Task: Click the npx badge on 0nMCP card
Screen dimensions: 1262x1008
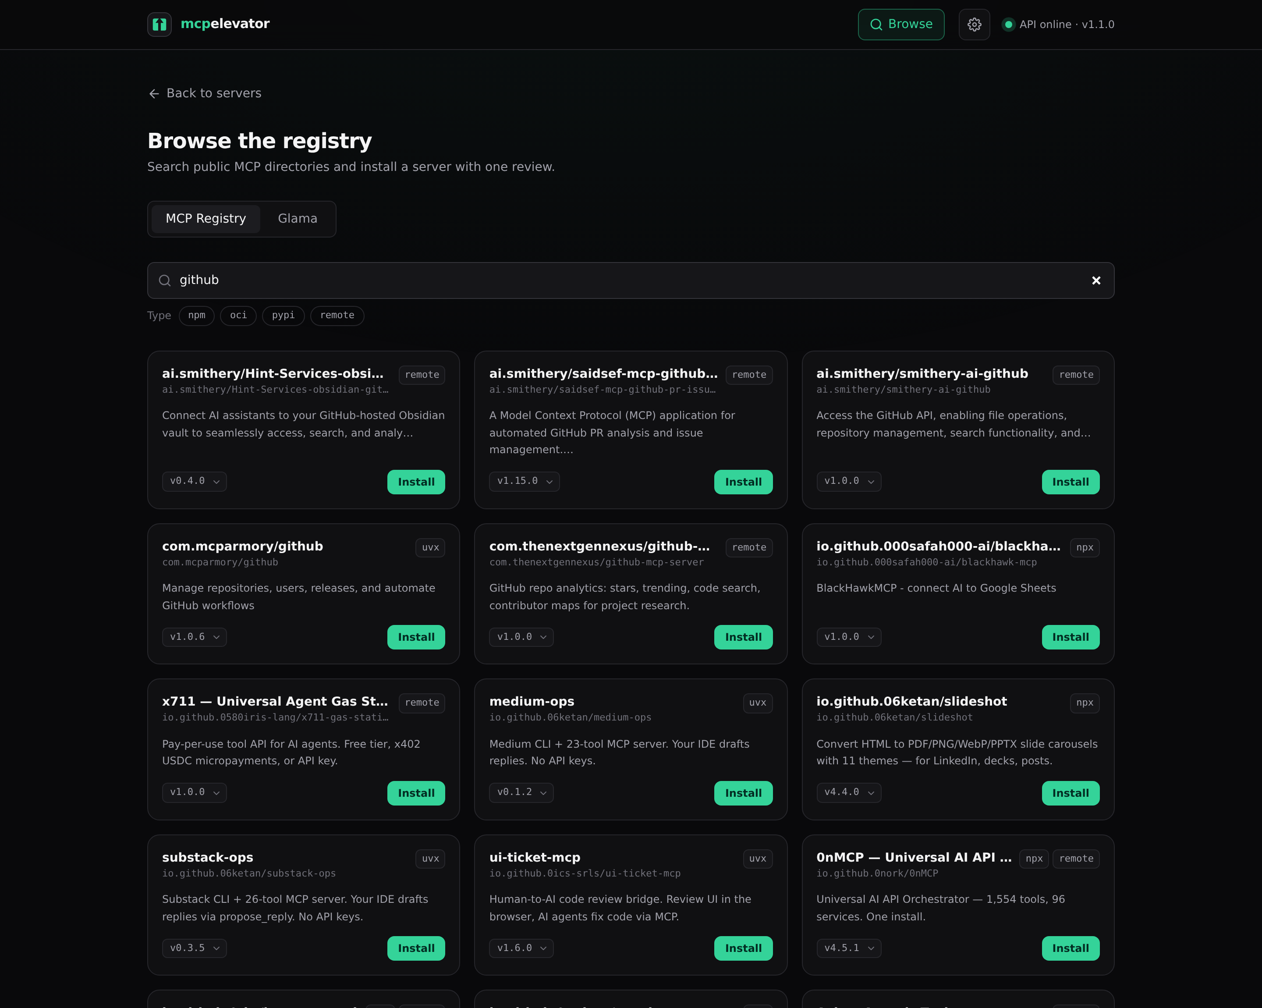Action: tap(1034, 859)
